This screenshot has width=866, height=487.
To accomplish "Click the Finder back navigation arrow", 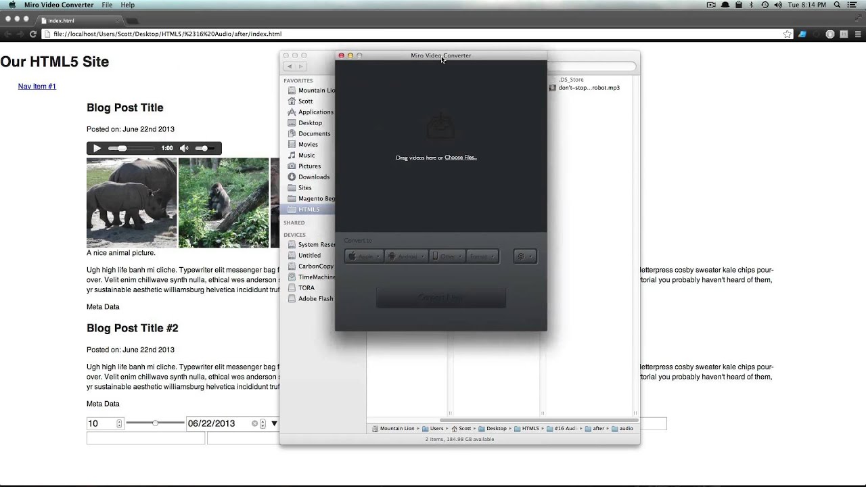I will (x=290, y=66).
